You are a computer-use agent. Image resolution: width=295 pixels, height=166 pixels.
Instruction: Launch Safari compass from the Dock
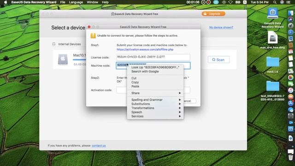coord(291,32)
